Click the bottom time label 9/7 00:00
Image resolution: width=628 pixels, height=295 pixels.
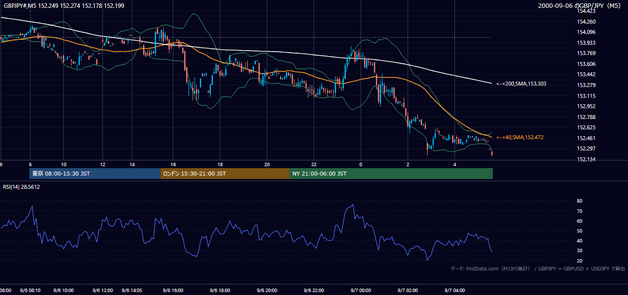pos(361,291)
